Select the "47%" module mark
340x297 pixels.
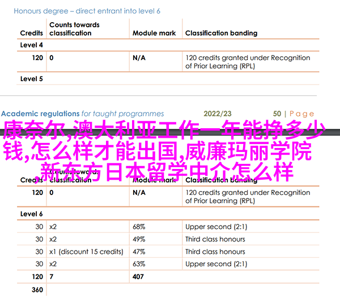(139, 252)
